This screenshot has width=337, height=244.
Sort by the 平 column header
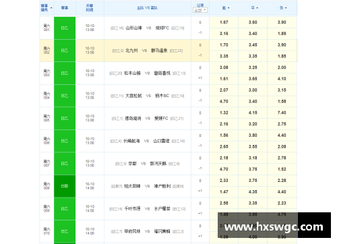pyautogui.click(x=254, y=8)
